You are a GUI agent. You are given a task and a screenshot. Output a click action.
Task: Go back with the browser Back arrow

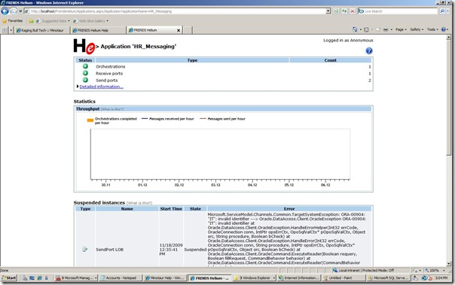click(5, 11)
